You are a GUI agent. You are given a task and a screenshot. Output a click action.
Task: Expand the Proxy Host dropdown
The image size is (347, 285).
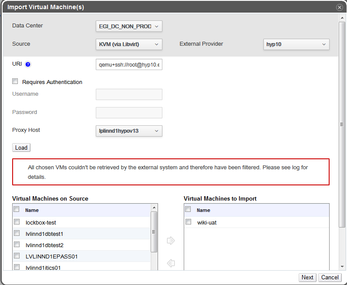point(129,131)
